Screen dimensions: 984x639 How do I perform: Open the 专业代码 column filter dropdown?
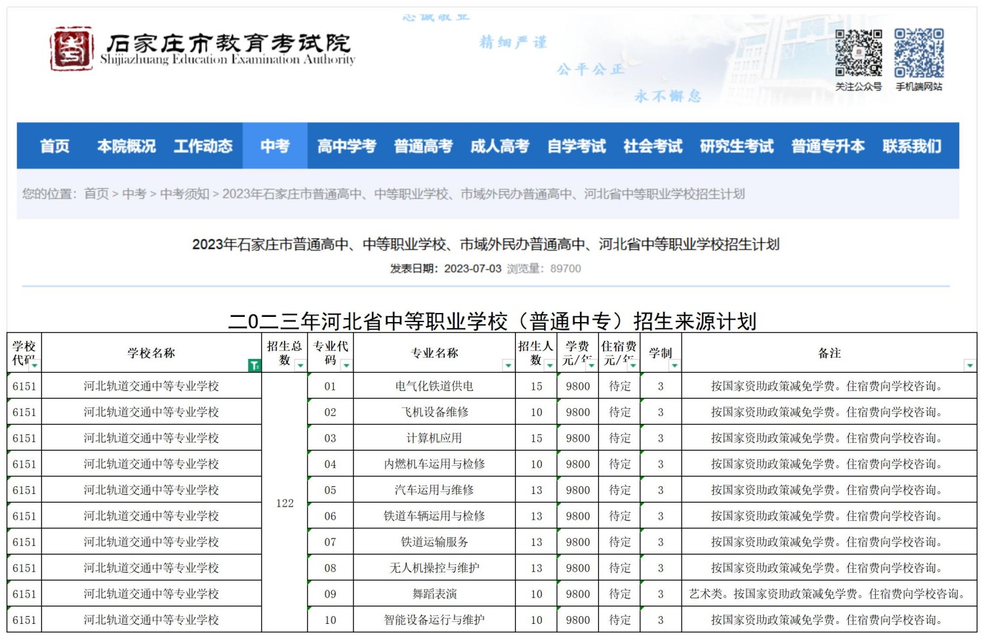[x=346, y=365]
